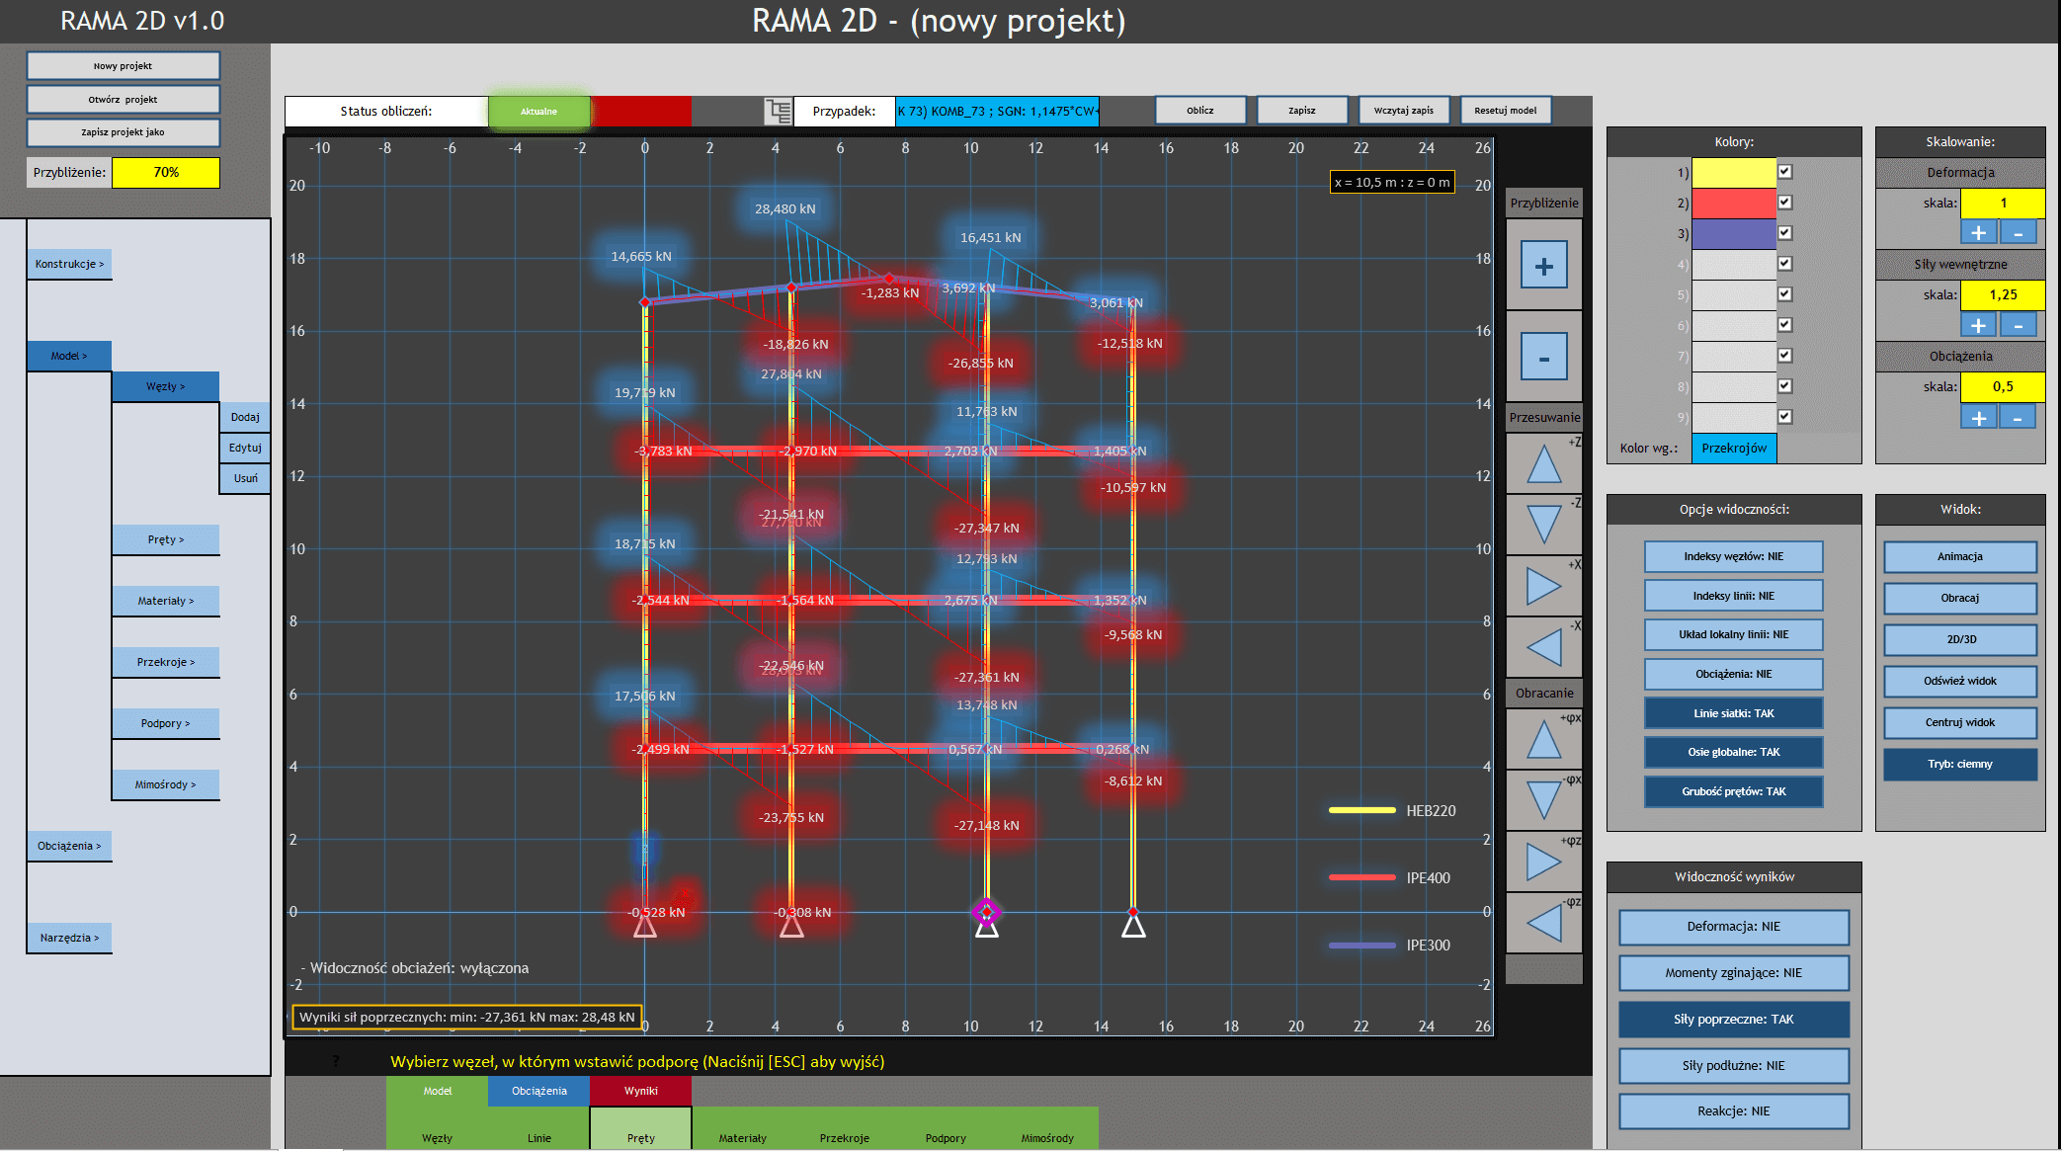Pan view with -X left arrow
This screenshot has width=2062, height=1151.
(x=1543, y=647)
